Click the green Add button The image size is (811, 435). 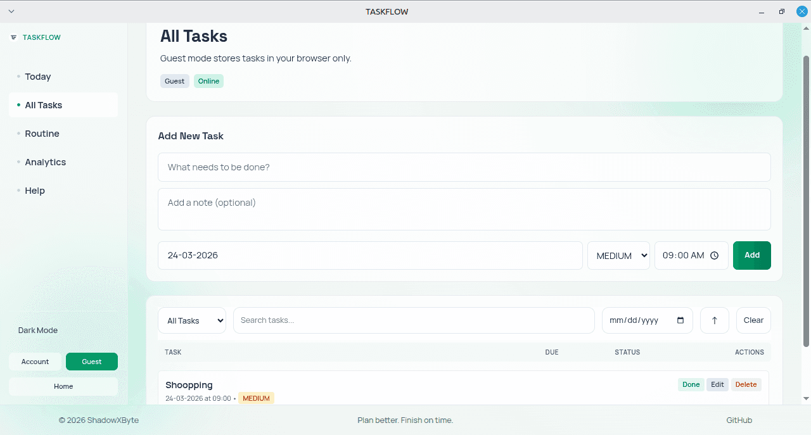click(752, 256)
